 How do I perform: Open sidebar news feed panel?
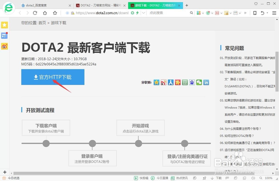(x=4, y=36)
